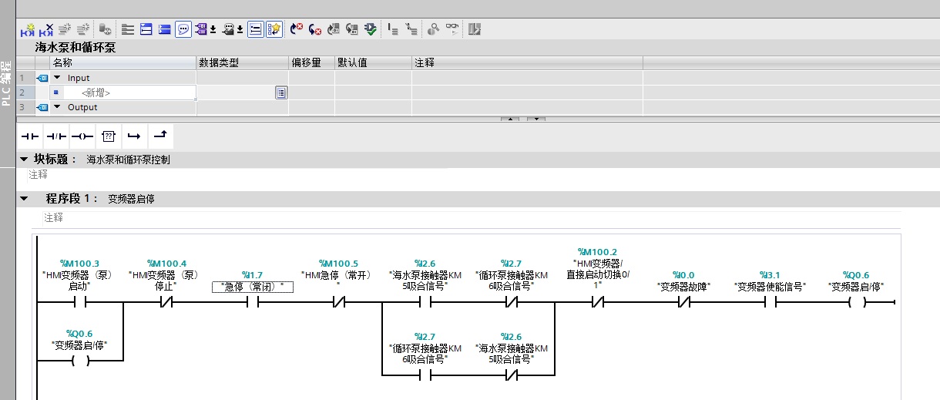Viewport: 940px width, 400px height.
Task: Close all networks using toolbar icon
Action: pos(164,29)
